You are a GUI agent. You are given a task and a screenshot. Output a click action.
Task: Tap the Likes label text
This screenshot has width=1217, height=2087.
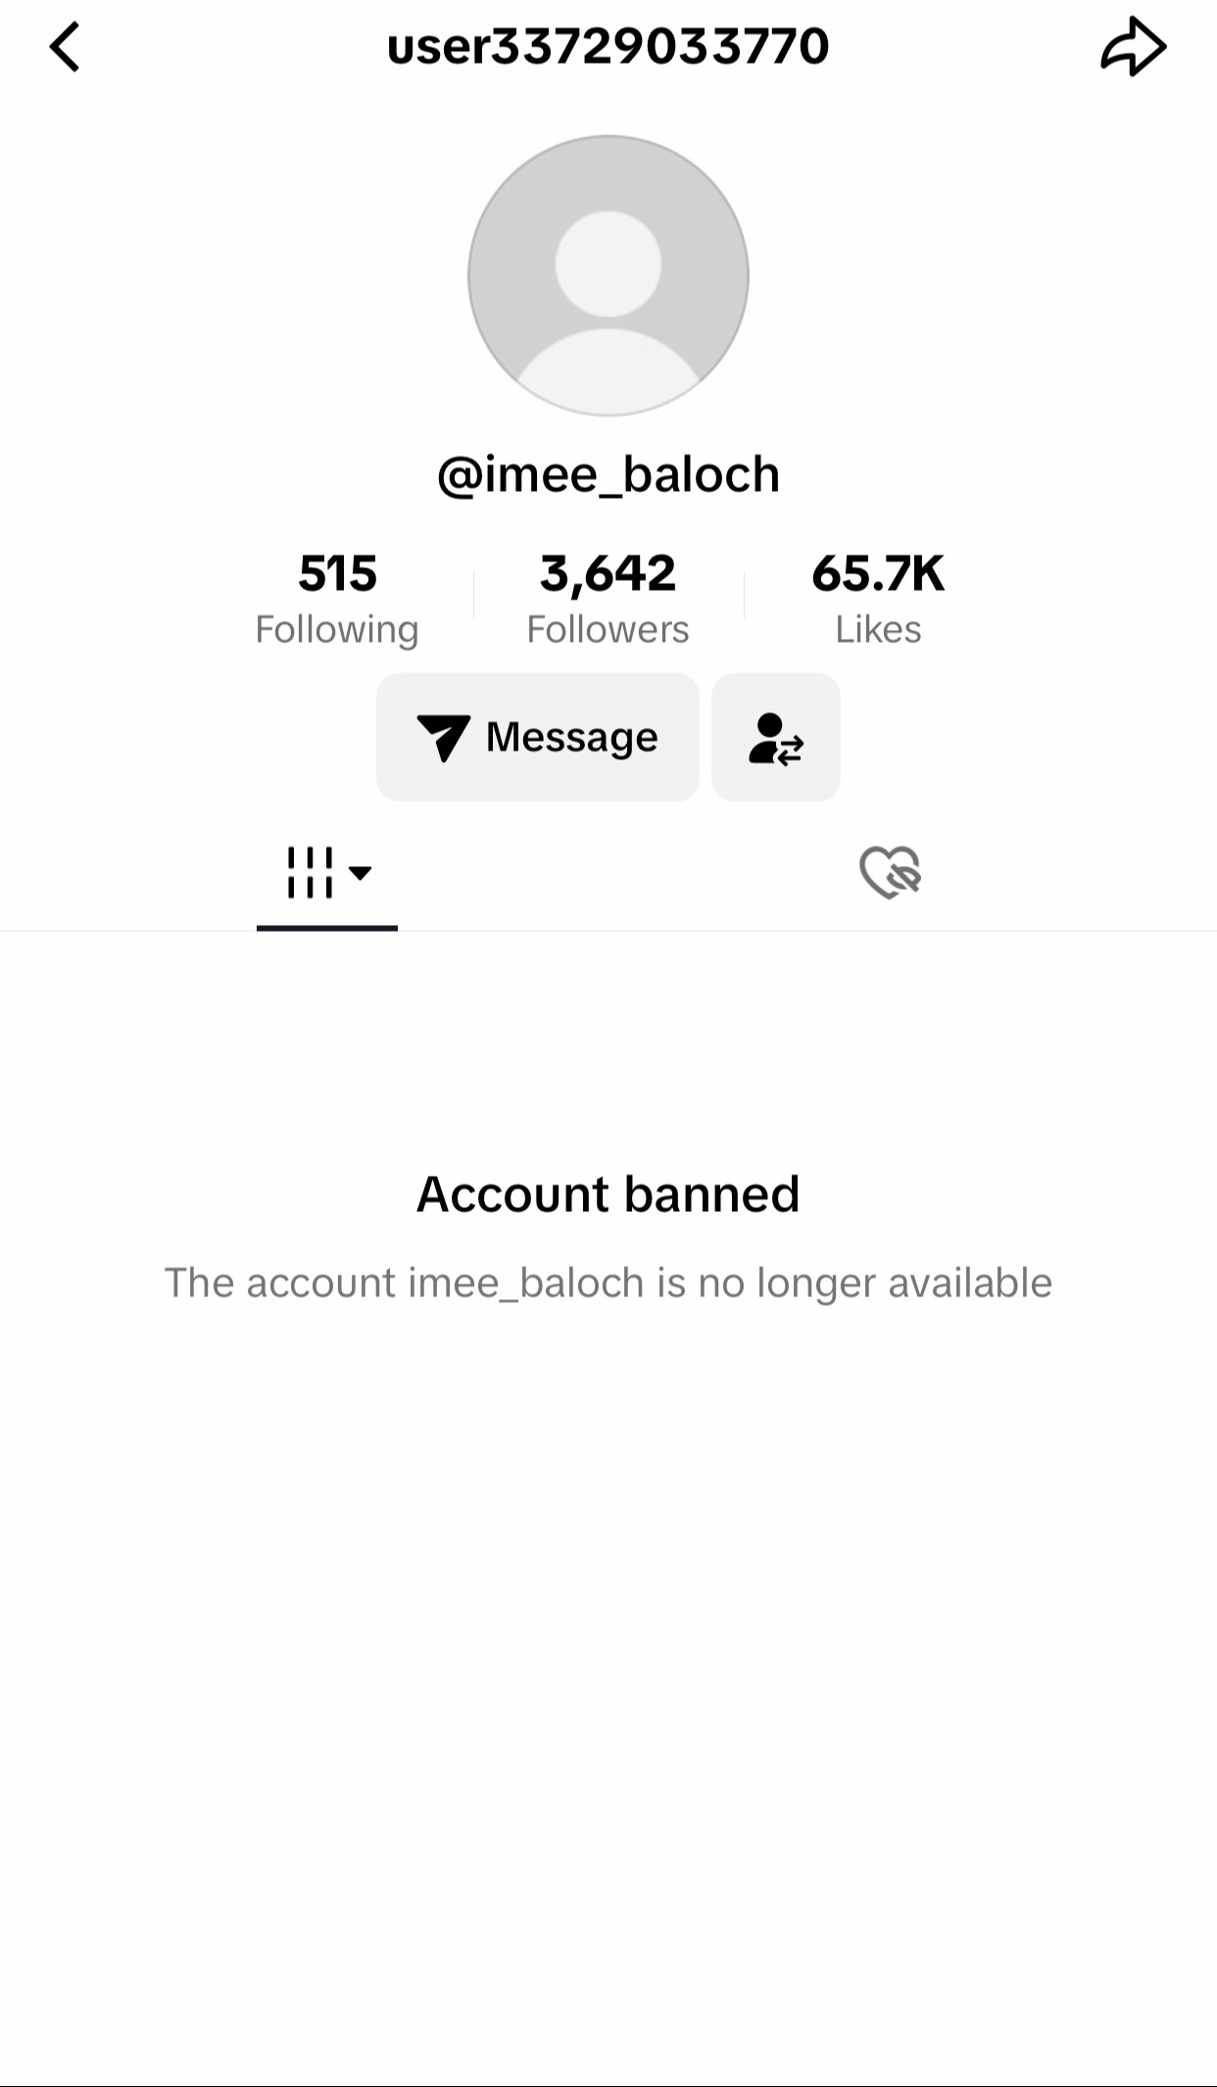tap(878, 629)
